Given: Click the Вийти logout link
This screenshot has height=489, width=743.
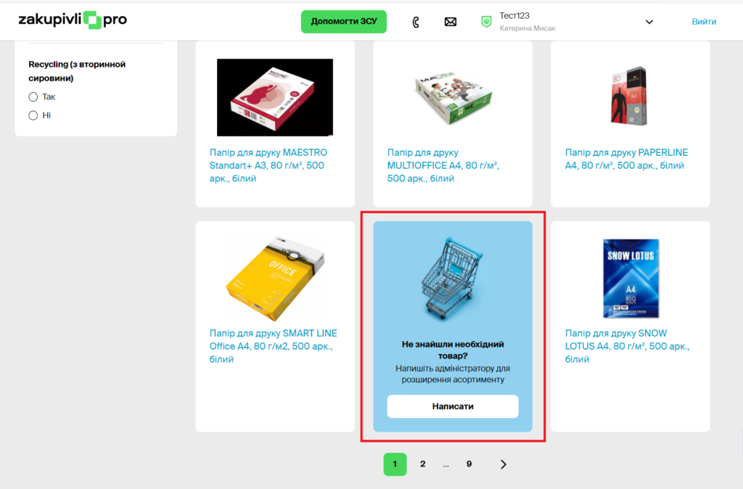Looking at the screenshot, I should (x=704, y=22).
